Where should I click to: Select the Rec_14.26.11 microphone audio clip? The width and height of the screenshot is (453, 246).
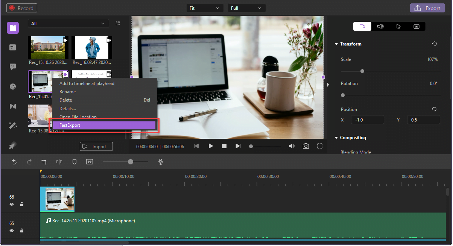click(243, 226)
